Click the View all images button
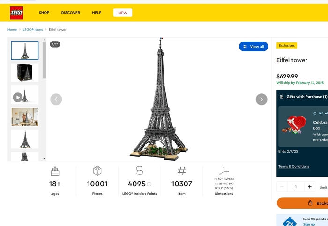Image resolution: width=328 pixels, height=226 pixels. tap(253, 47)
